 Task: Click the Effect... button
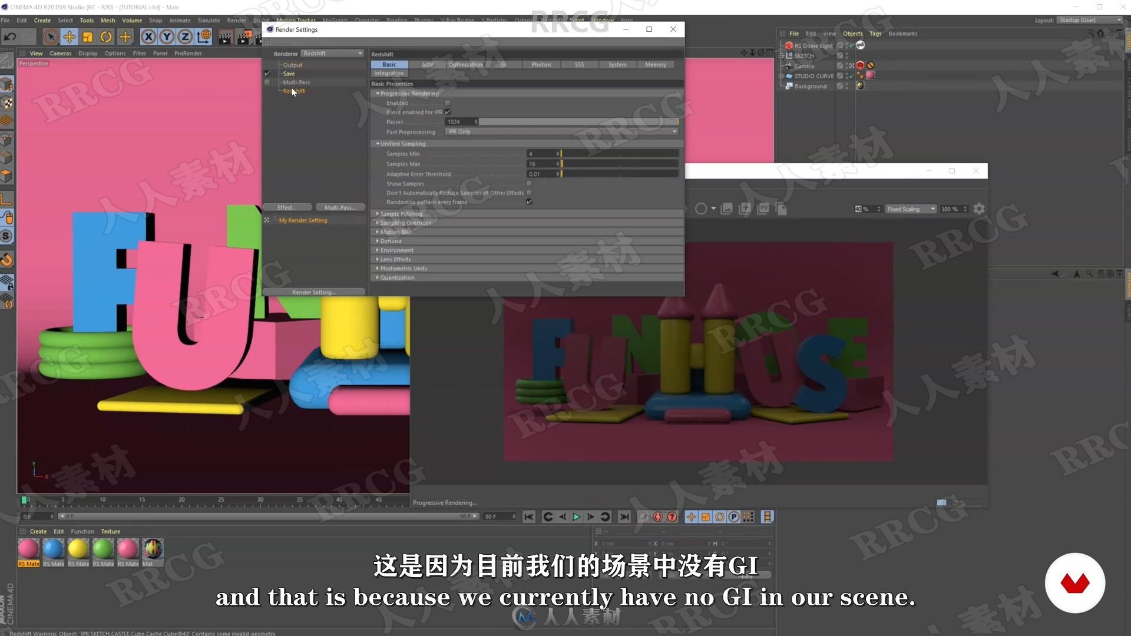287,207
